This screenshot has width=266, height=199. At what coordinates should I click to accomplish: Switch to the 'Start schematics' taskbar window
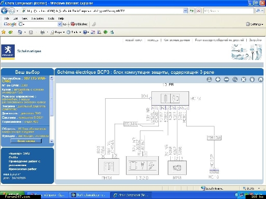pos(89,195)
